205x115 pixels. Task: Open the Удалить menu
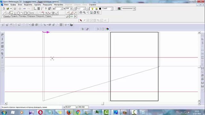click(x=37, y=5)
